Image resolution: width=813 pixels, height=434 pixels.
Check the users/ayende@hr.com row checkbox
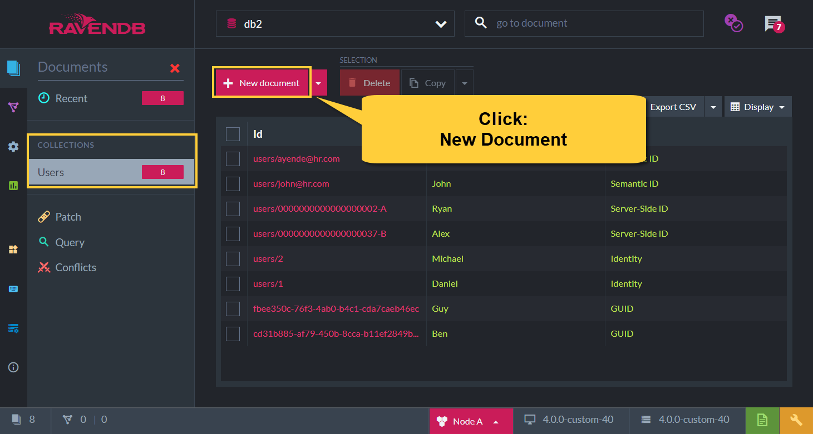[x=233, y=159]
